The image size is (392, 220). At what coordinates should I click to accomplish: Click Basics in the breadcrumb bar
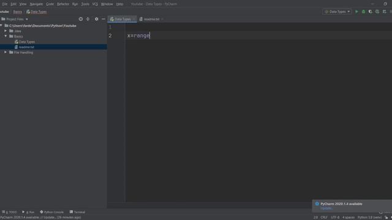(x=18, y=12)
